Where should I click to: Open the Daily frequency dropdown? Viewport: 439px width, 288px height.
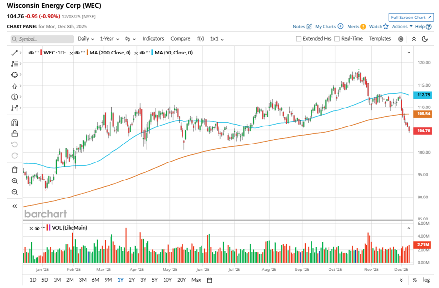(x=86, y=39)
